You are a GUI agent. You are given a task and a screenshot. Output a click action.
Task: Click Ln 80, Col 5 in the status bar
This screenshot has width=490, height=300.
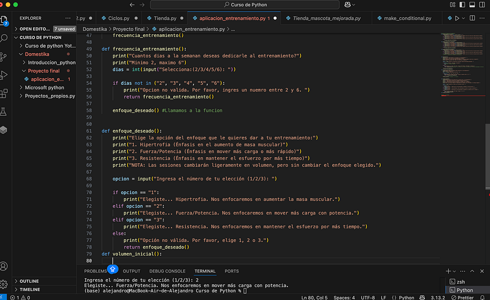(314, 298)
